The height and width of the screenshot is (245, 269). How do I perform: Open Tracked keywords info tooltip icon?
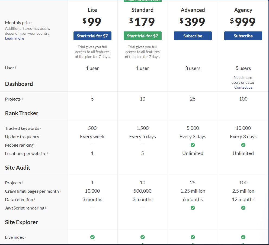click(x=41, y=128)
